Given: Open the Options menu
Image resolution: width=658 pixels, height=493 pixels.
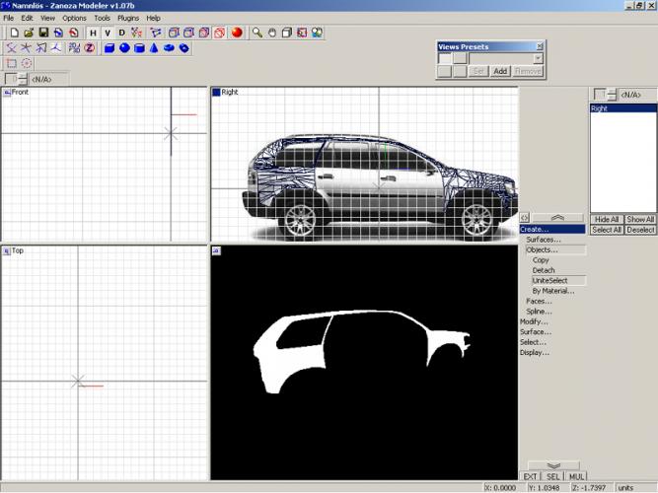Looking at the screenshot, I should pos(75,18).
